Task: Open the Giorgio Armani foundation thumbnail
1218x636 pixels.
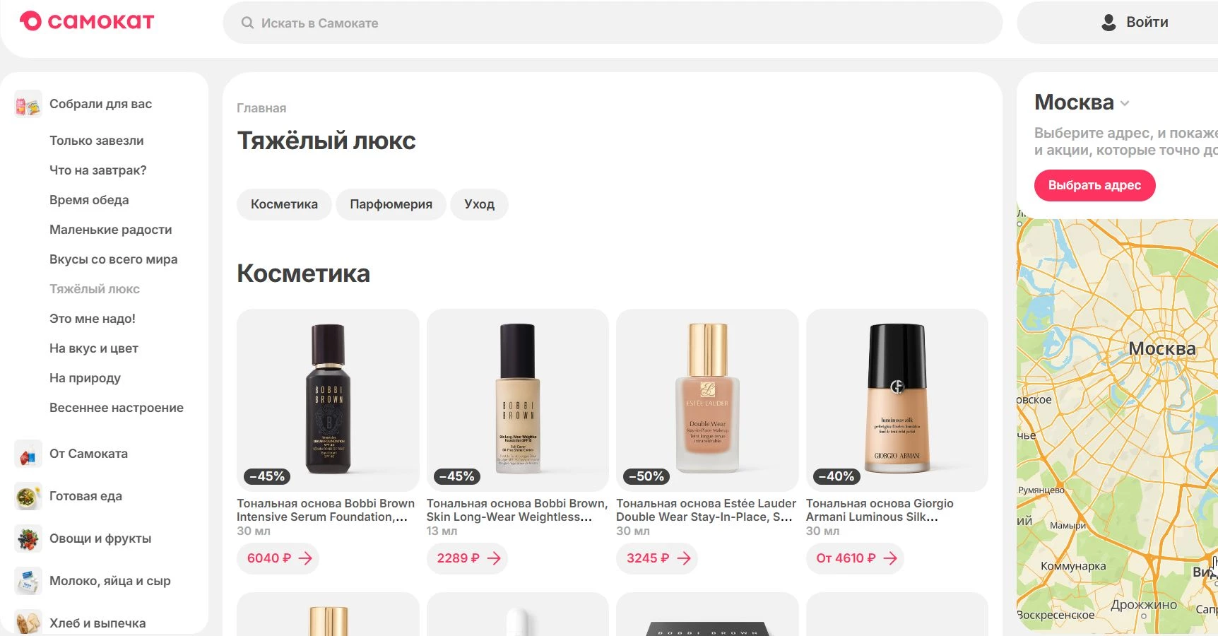Action: [x=897, y=399]
